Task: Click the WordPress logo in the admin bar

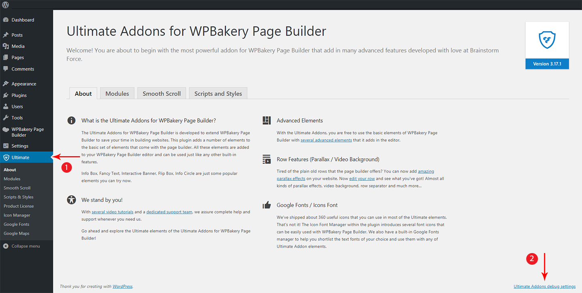Action: pyautogui.click(x=6, y=5)
